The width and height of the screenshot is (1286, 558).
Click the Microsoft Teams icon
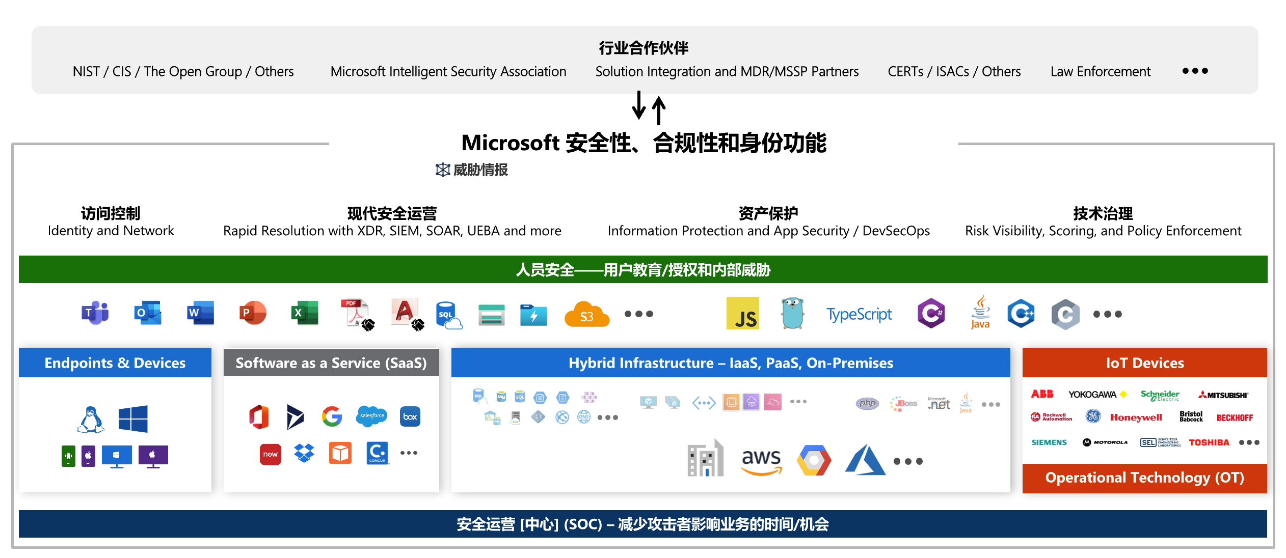(95, 313)
